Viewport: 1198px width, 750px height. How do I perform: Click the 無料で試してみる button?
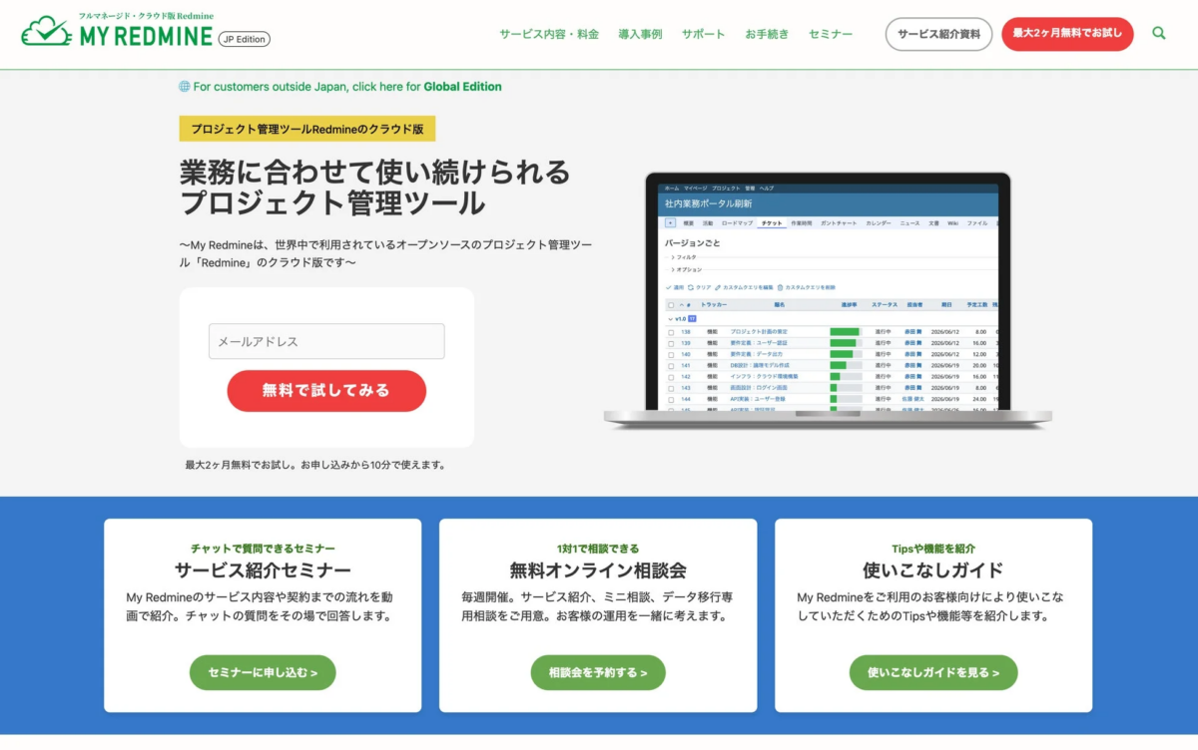pos(326,391)
